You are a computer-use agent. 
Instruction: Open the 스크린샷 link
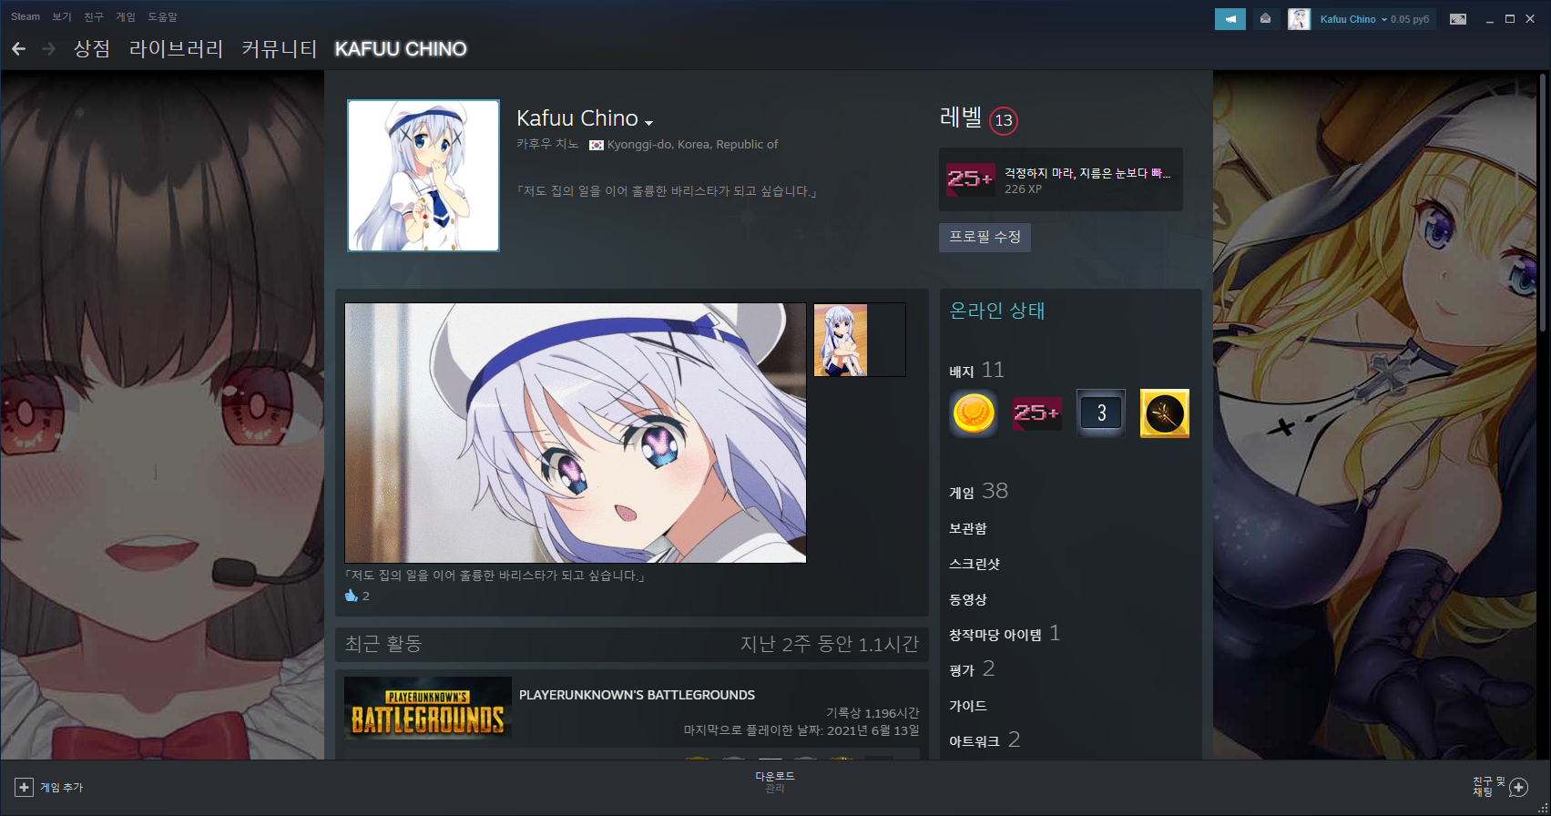pyautogui.click(x=974, y=564)
